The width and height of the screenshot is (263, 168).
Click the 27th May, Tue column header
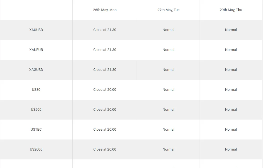click(x=168, y=10)
